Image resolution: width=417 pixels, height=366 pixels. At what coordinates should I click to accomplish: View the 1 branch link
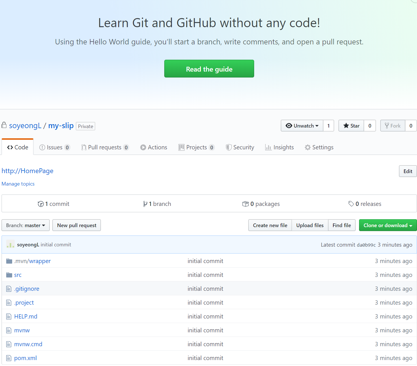[x=157, y=204]
